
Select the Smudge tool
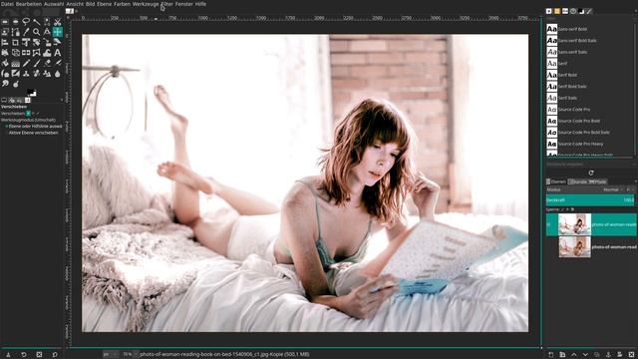tap(5, 84)
